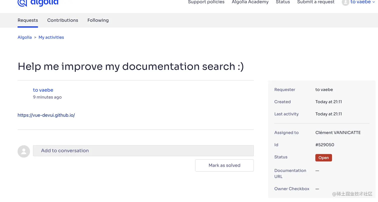Click the user avatar icon in header

(345, 2)
